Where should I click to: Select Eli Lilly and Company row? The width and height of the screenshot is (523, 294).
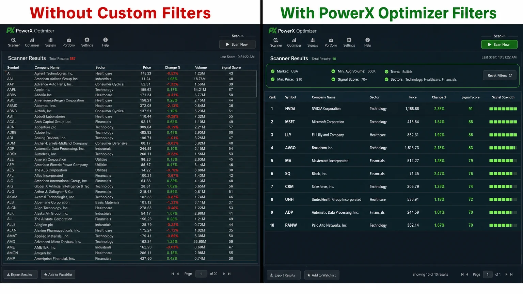click(392, 135)
